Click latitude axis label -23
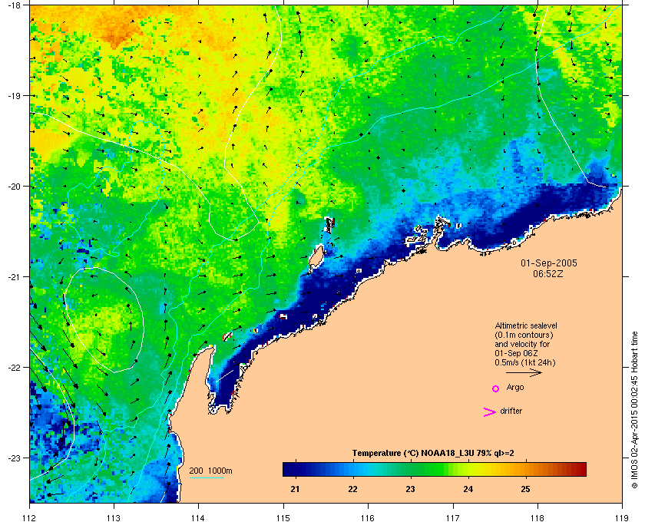Viewport: 645px width, 522px height. tap(15, 458)
